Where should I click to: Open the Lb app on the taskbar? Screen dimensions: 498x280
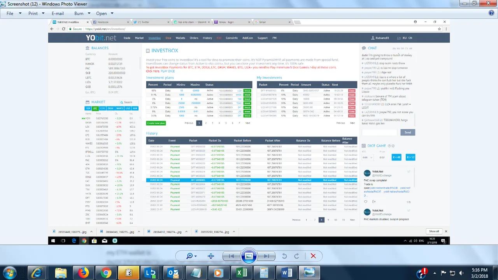tap(151, 273)
